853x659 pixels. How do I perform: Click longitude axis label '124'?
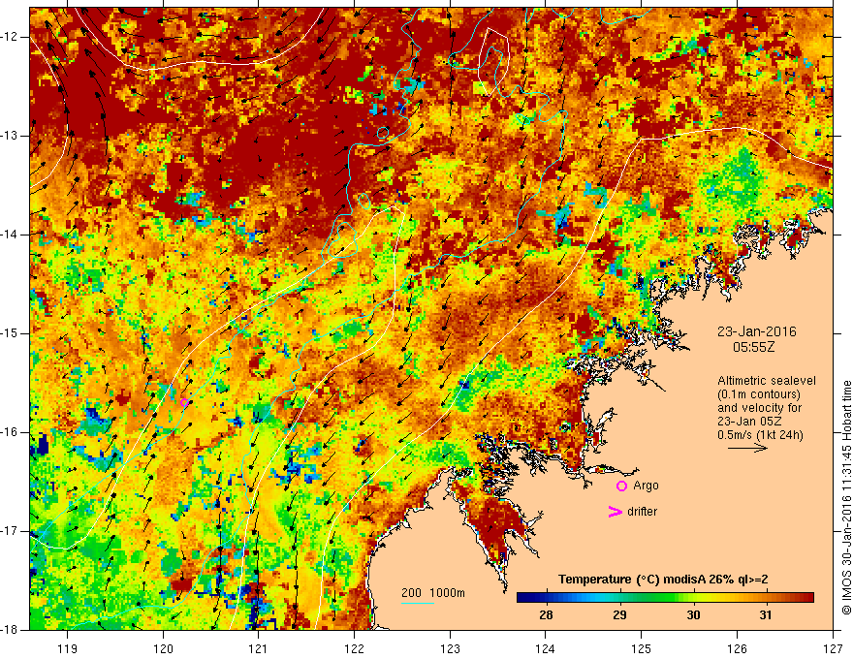[546, 648]
